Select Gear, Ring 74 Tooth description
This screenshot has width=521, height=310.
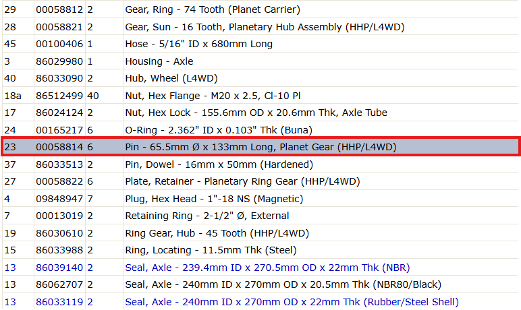213,9
